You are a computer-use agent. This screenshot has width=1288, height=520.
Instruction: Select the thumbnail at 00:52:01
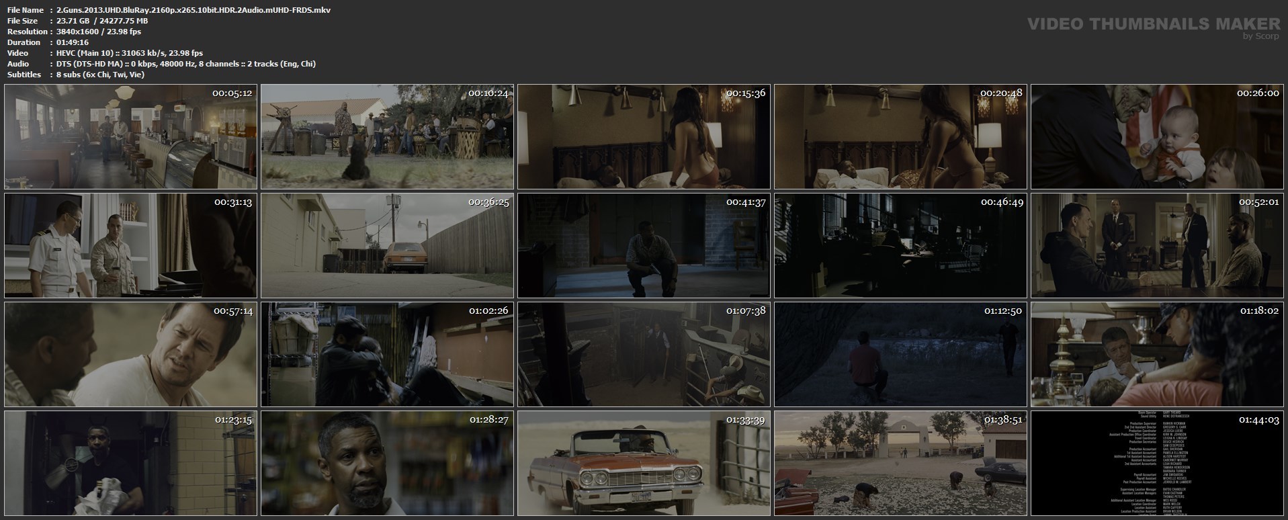1157,245
